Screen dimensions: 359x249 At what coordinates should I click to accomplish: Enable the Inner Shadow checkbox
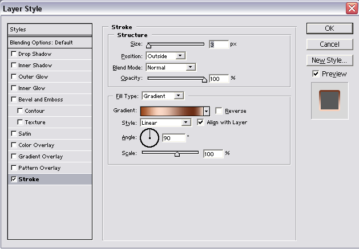(14, 65)
